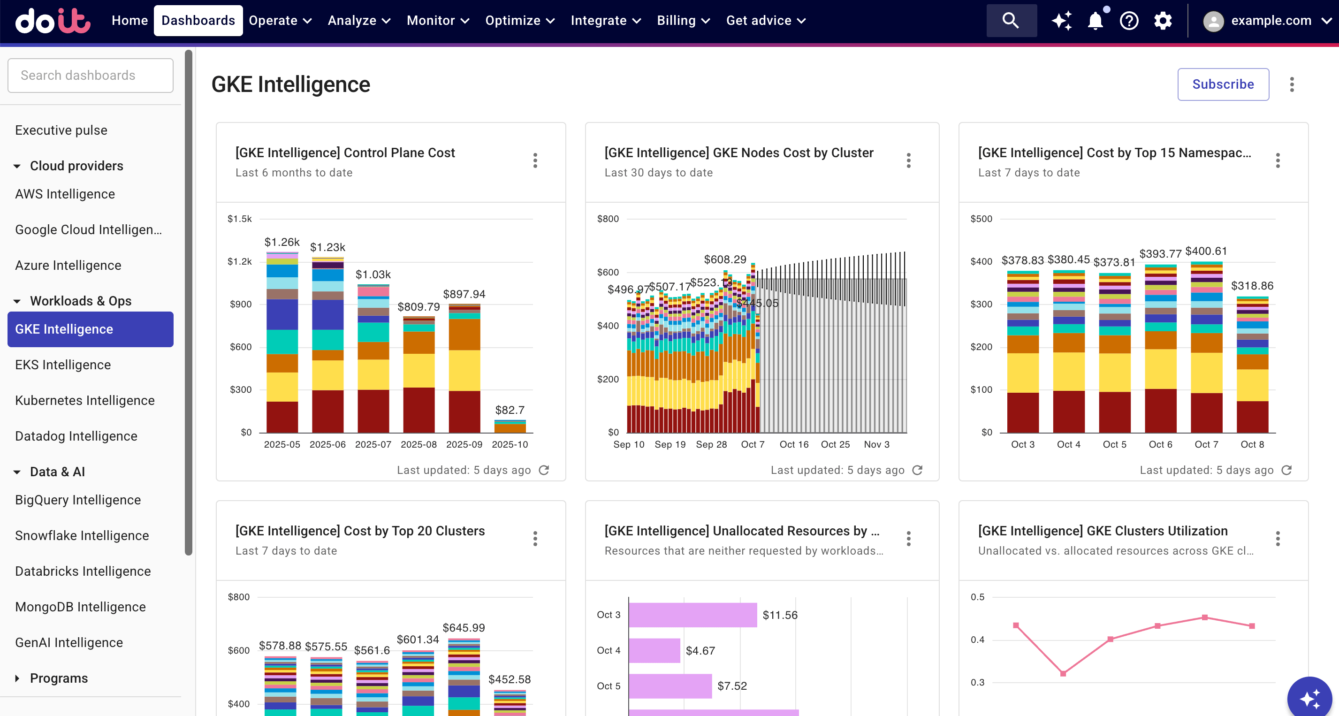Click the Search dashboards input field
This screenshot has height=716, width=1339.
click(90, 75)
